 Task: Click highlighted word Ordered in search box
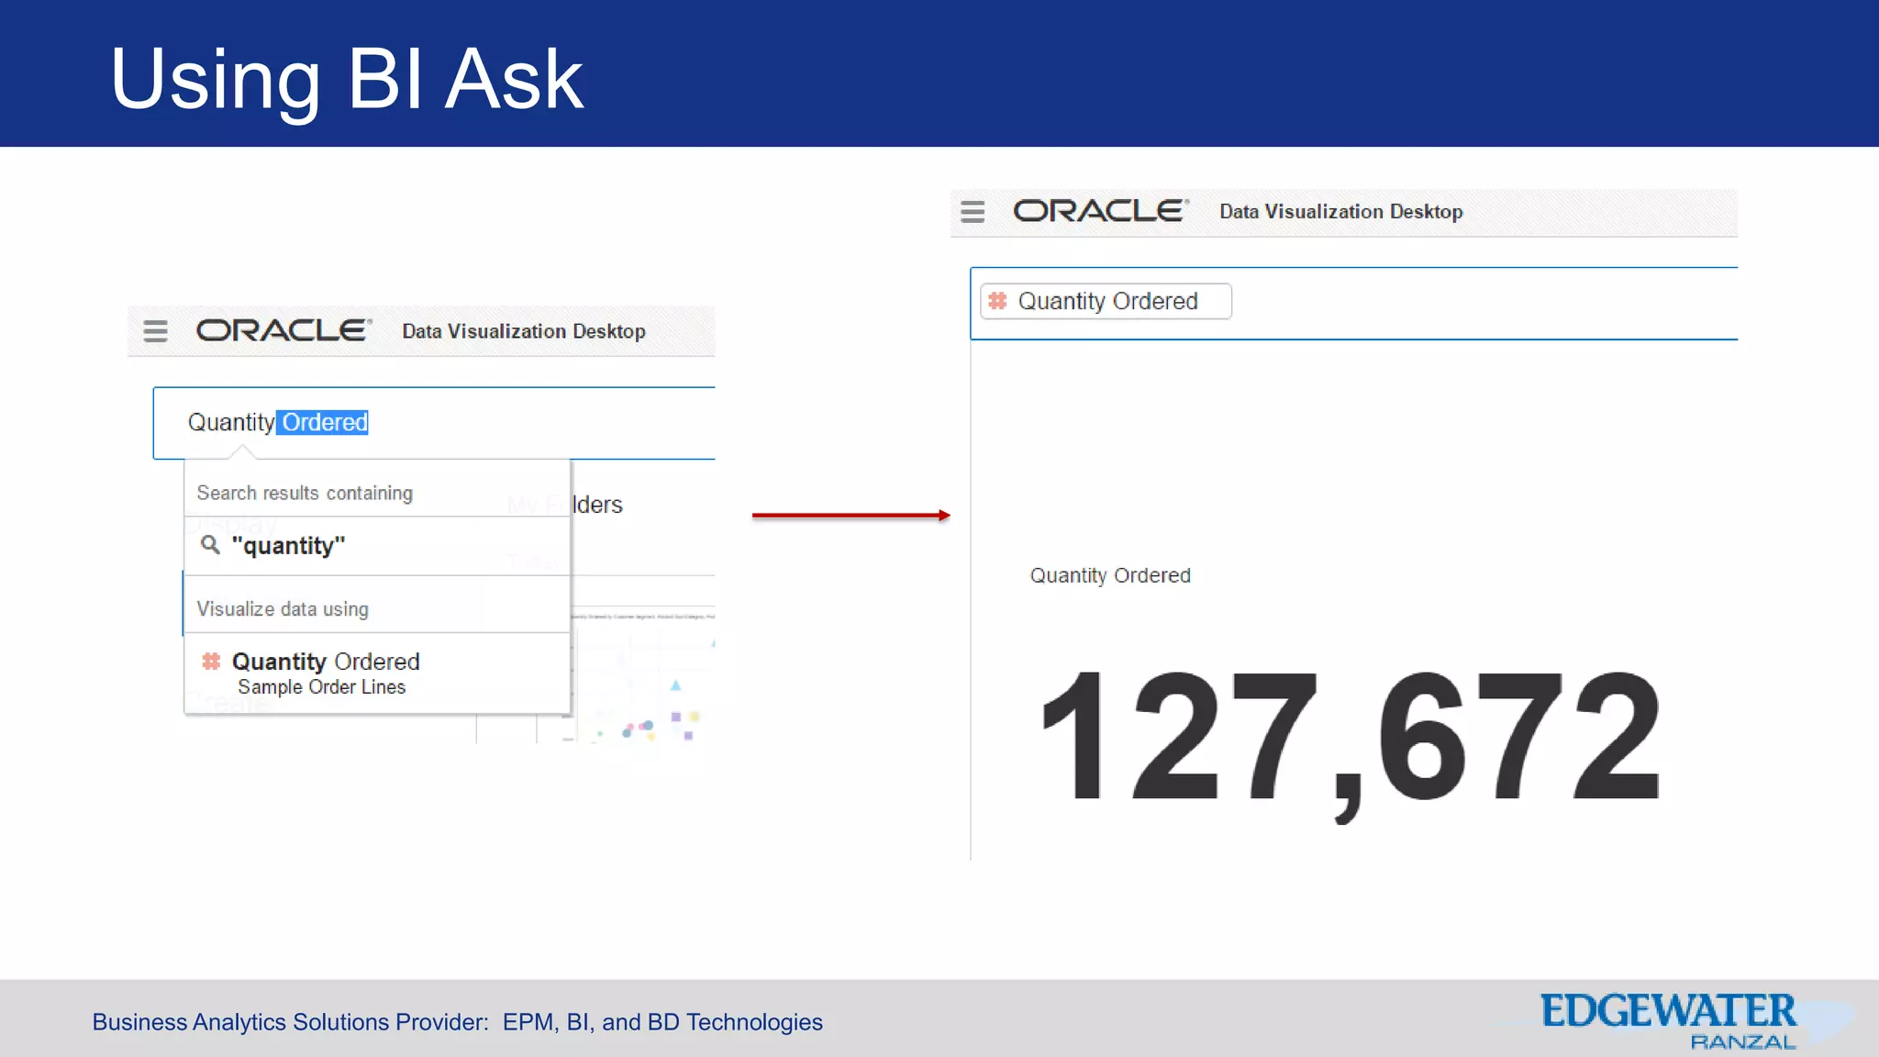[323, 422]
